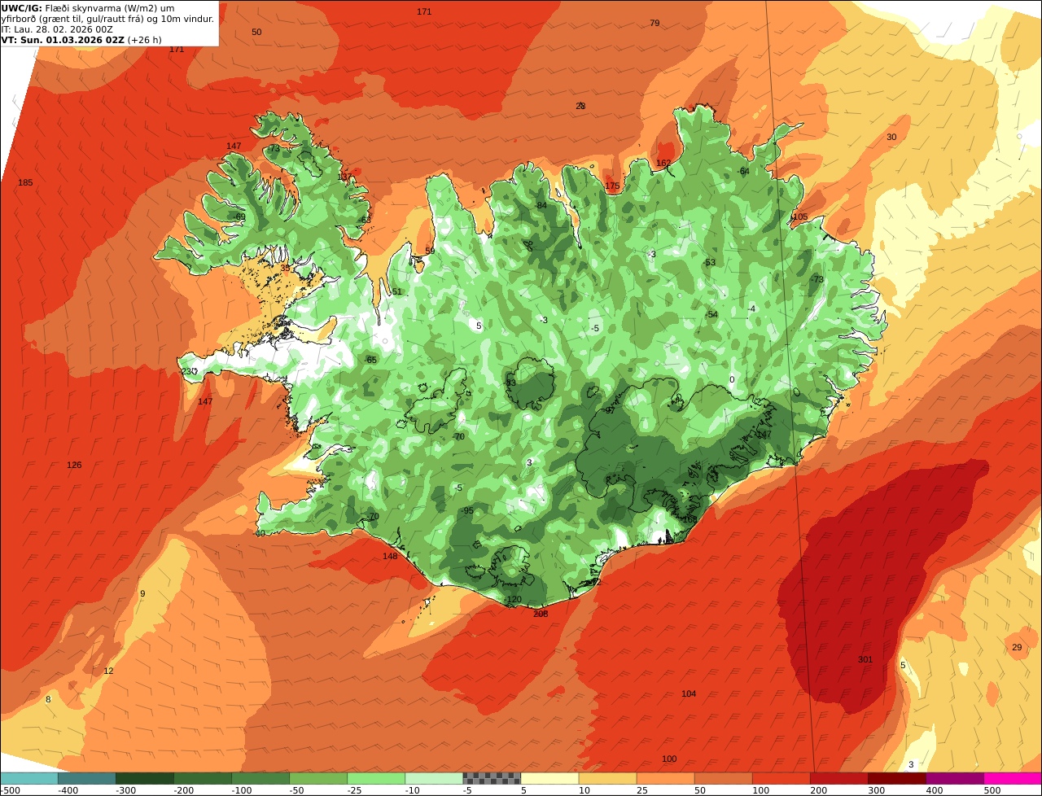Click the '185' value on the map
1042x796 pixels.
(x=25, y=182)
